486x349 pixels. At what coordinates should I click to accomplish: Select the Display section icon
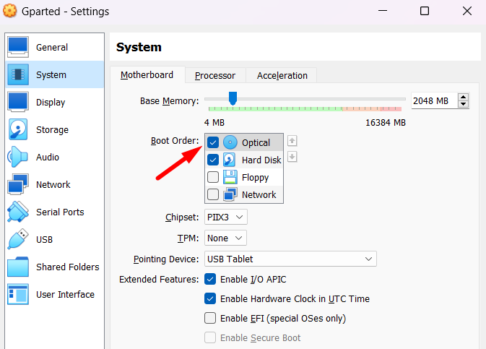point(18,102)
